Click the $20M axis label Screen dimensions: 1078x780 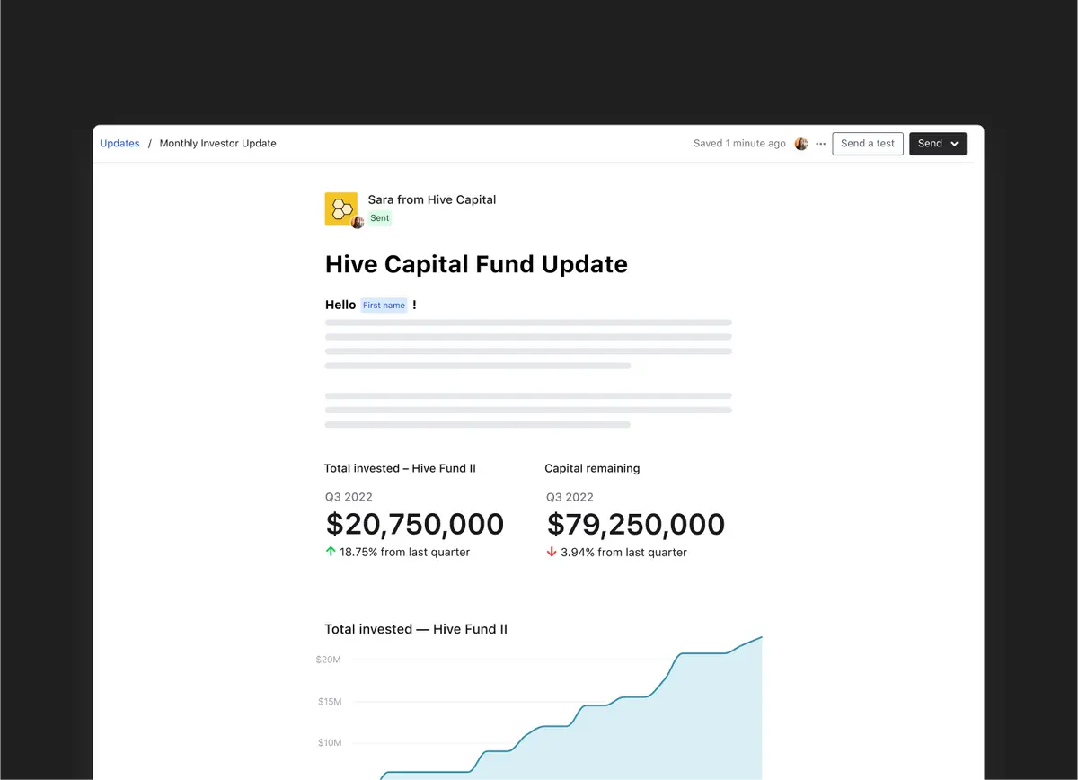pyautogui.click(x=329, y=660)
